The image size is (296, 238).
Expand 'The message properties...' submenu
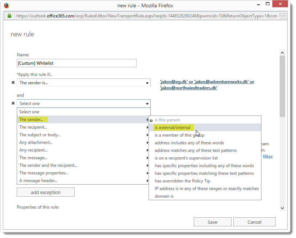pyautogui.click(x=84, y=173)
